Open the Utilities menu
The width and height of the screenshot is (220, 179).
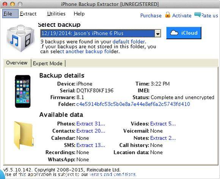pyautogui.click(x=56, y=14)
